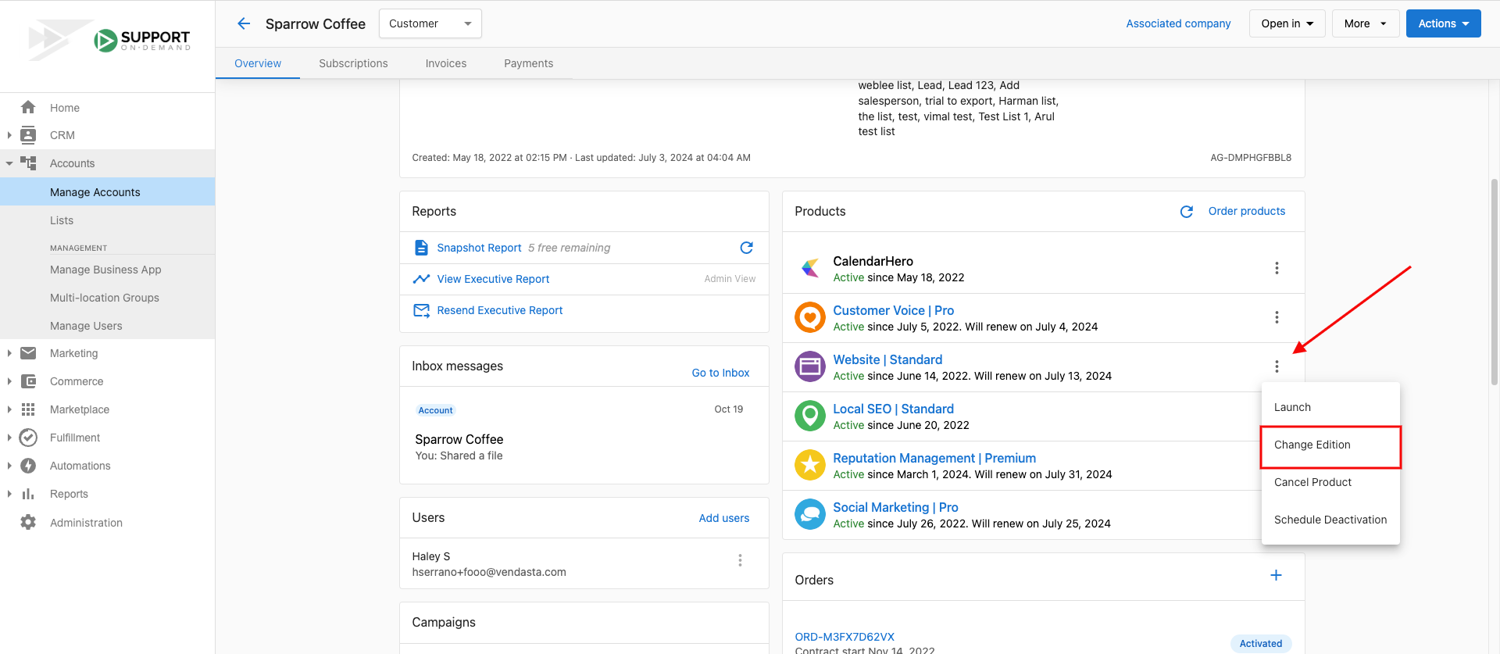Open the Sparrow Coffee inbox message
Image resolution: width=1500 pixels, height=654 pixels.
tap(584, 435)
